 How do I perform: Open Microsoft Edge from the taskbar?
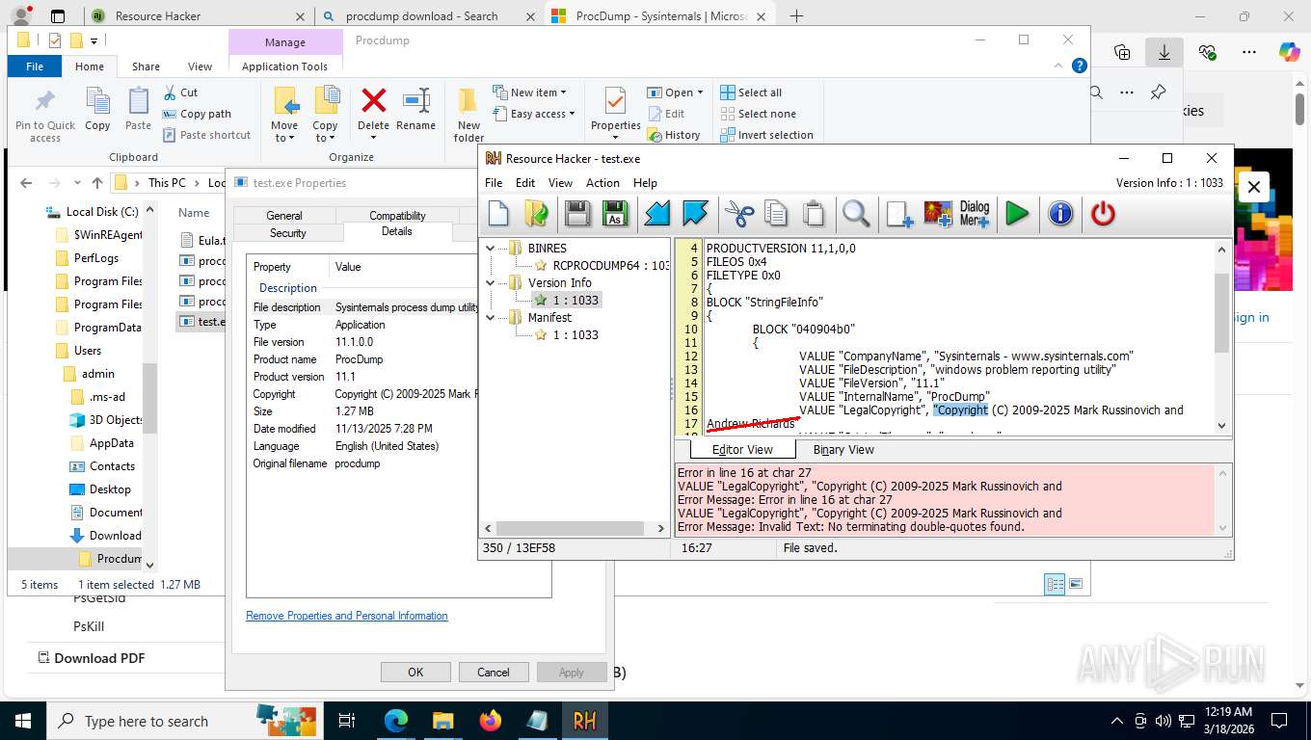(x=396, y=721)
